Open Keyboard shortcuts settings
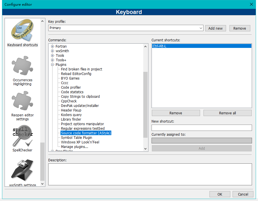The image size is (258, 201). point(22,31)
